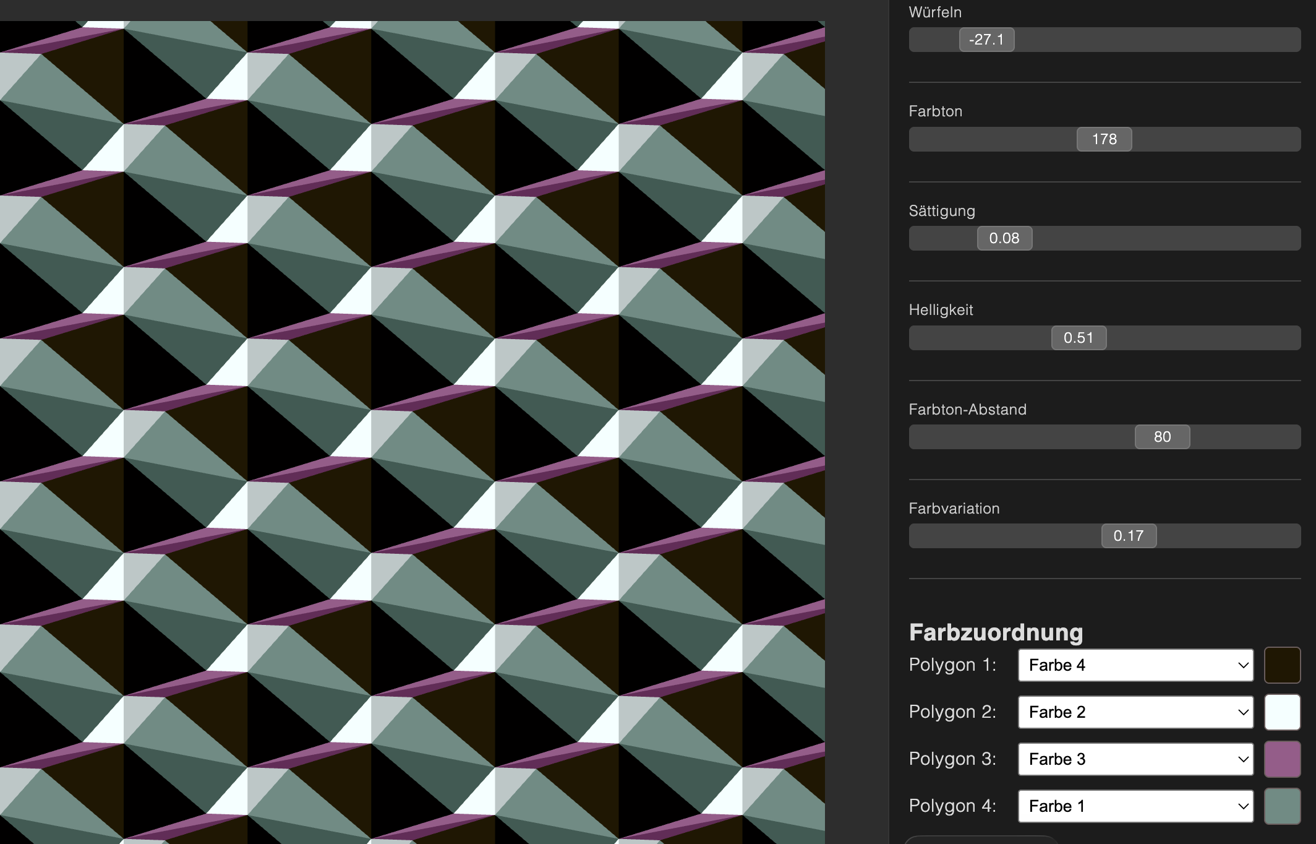Click the Sättigung slider handle showing 0.08
This screenshot has width=1316, height=844.
point(1004,238)
